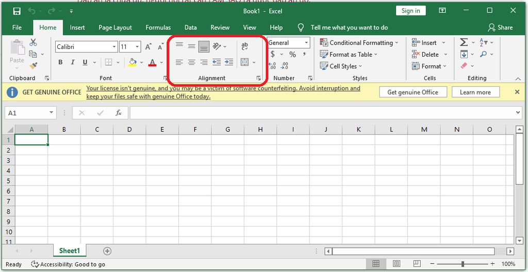Add a new sheet with plus button

click(107, 251)
